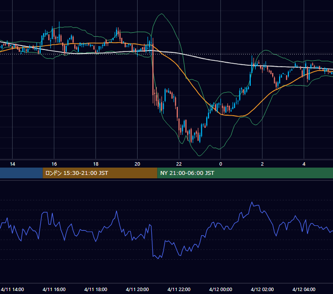Click the 16 hour label on price chart axis
Image resolution: width=333 pixels, height=294 pixels.
coord(54,164)
